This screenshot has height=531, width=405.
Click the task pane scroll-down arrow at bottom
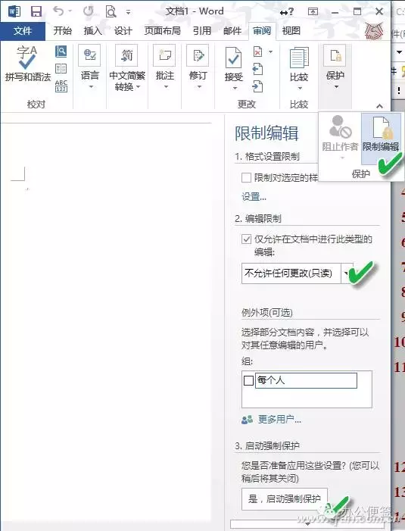click(307, 524)
